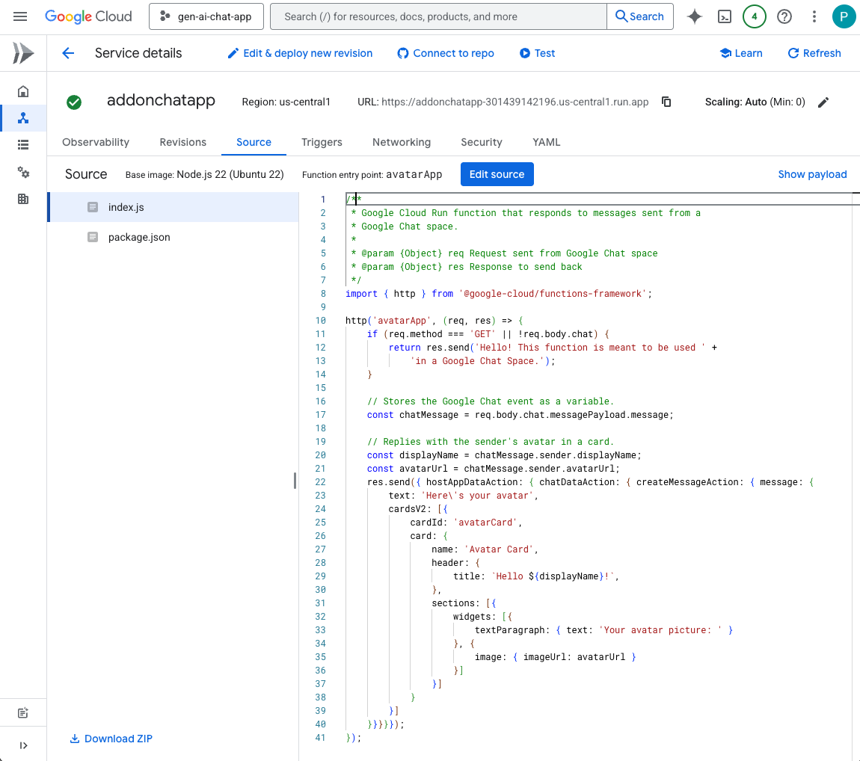Screen dimensions: 860x761
Task: Open the main navigation hamburger menu
Action: [20, 16]
